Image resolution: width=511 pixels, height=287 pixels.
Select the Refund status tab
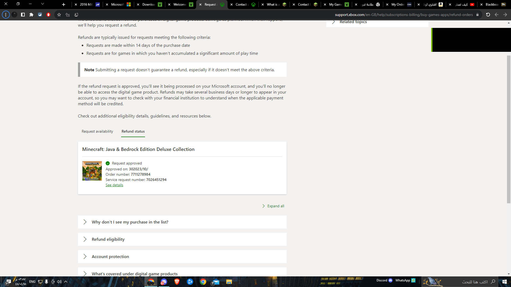point(133,131)
